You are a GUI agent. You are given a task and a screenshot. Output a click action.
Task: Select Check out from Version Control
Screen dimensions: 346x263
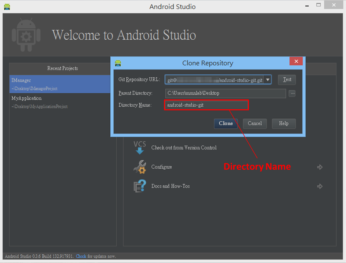click(x=184, y=148)
